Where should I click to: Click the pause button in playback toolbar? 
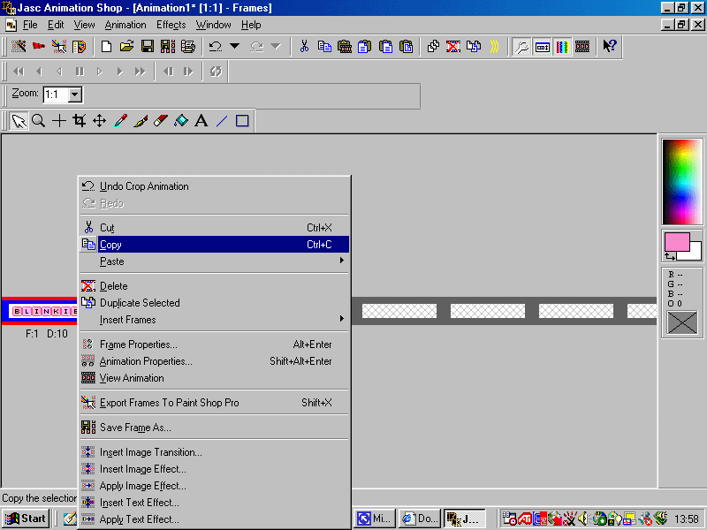pos(80,72)
